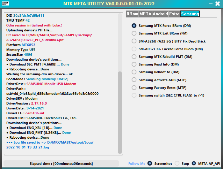
Task: Choose SM-A326U BIT7 Fix Dead Brick
Action: point(169,41)
